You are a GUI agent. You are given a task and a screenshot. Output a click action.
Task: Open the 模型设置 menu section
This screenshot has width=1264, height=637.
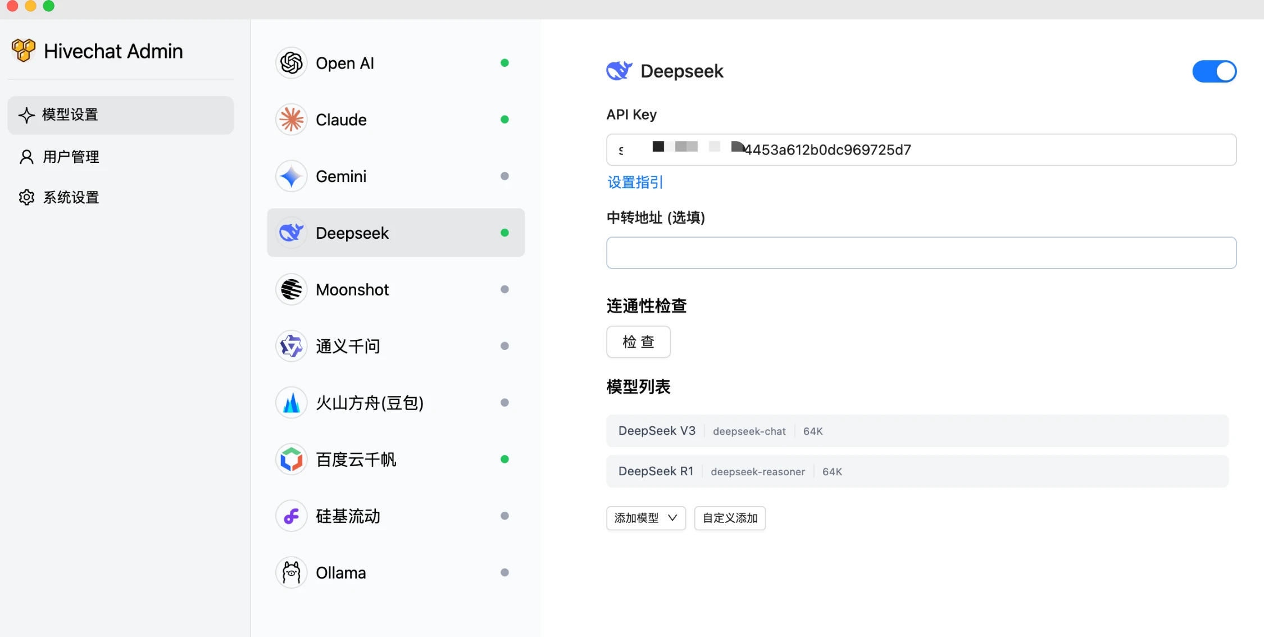click(x=121, y=115)
